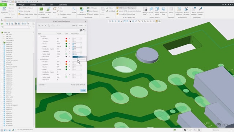This screenshot has width=234, height=132.
Task: Click the Pattern tool icon
Action: pos(171,9)
